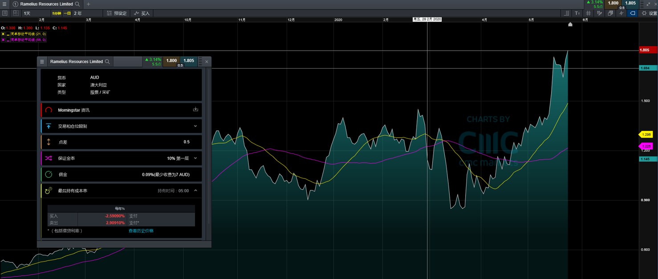Click the 1.800 sell price in chart header
The height and width of the screenshot is (279, 658).
[613, 3]
